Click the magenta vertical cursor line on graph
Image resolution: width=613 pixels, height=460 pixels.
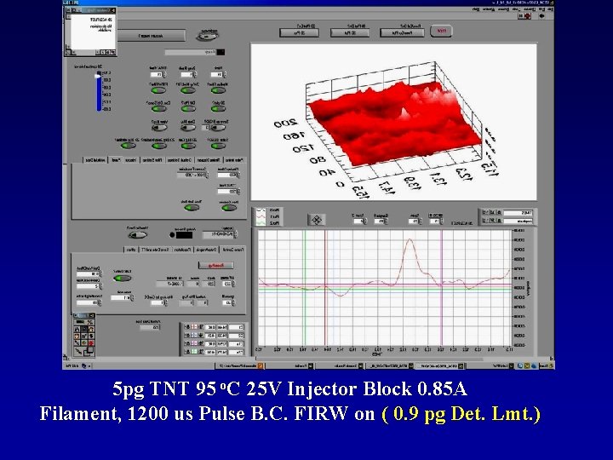(x=442, y=288)
